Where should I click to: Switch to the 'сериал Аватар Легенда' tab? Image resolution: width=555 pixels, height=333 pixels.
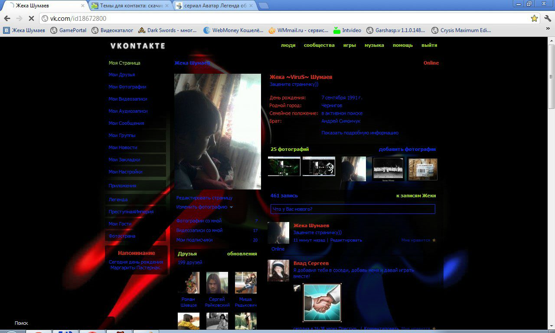pos(215,6)
